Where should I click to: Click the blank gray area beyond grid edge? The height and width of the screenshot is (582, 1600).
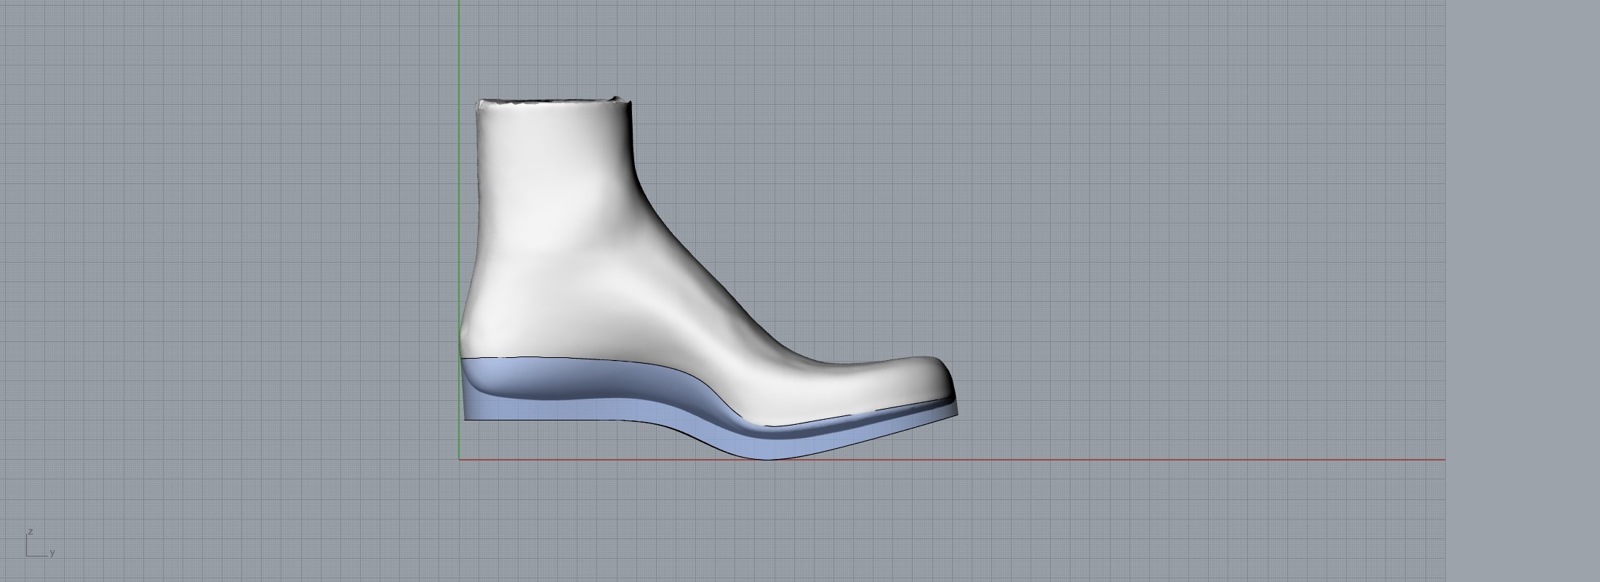pyautogui.click(x=1520, y=291)
